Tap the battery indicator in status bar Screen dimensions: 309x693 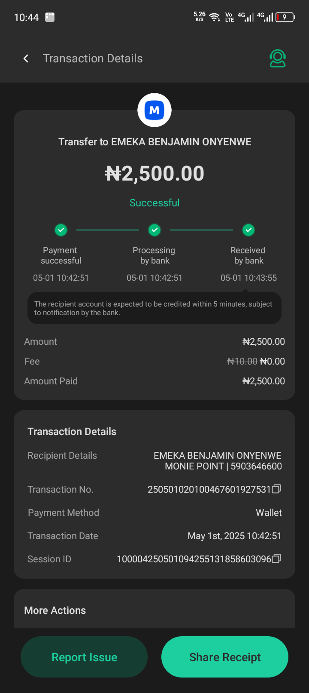285,17
